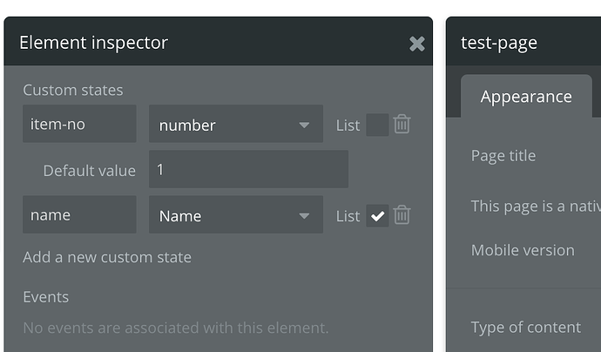Image resolution: width=601 pixels, height=352 pixels.
Task: Open the Name type dropdown
Action: tap(235, 215)
